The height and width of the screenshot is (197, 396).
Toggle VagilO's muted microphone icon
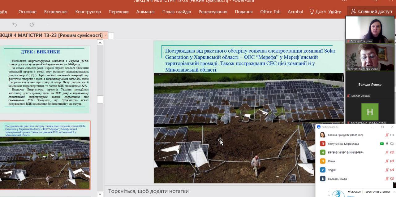tap(387, 170)
